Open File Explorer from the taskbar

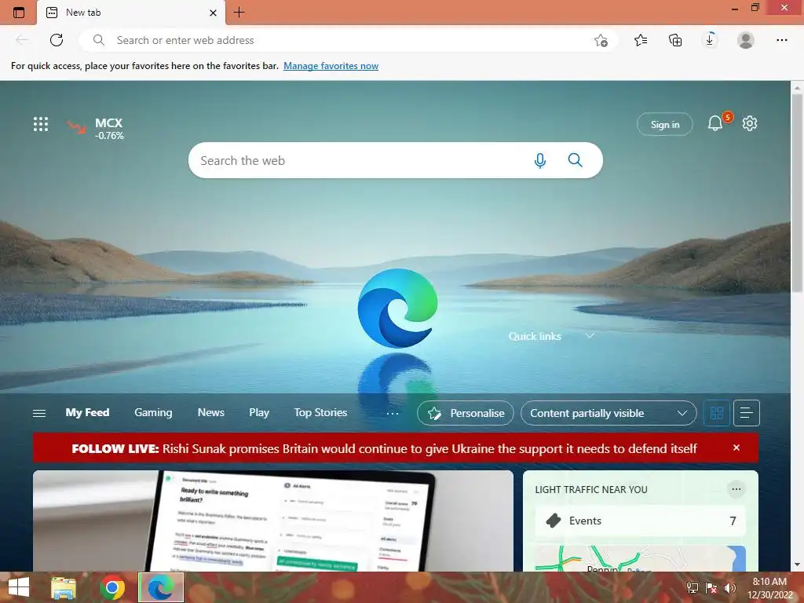64,587
